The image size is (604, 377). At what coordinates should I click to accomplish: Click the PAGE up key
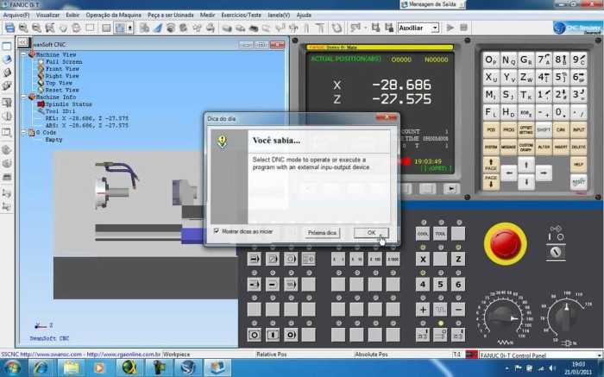pyautogui.click(x=491, y=165)
